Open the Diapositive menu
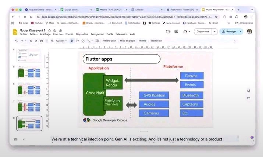Viewport: 263px width, 157px height. tap(82, 34)
